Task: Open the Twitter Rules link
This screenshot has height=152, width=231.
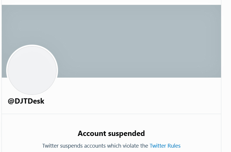Action: tap(165, 146)
